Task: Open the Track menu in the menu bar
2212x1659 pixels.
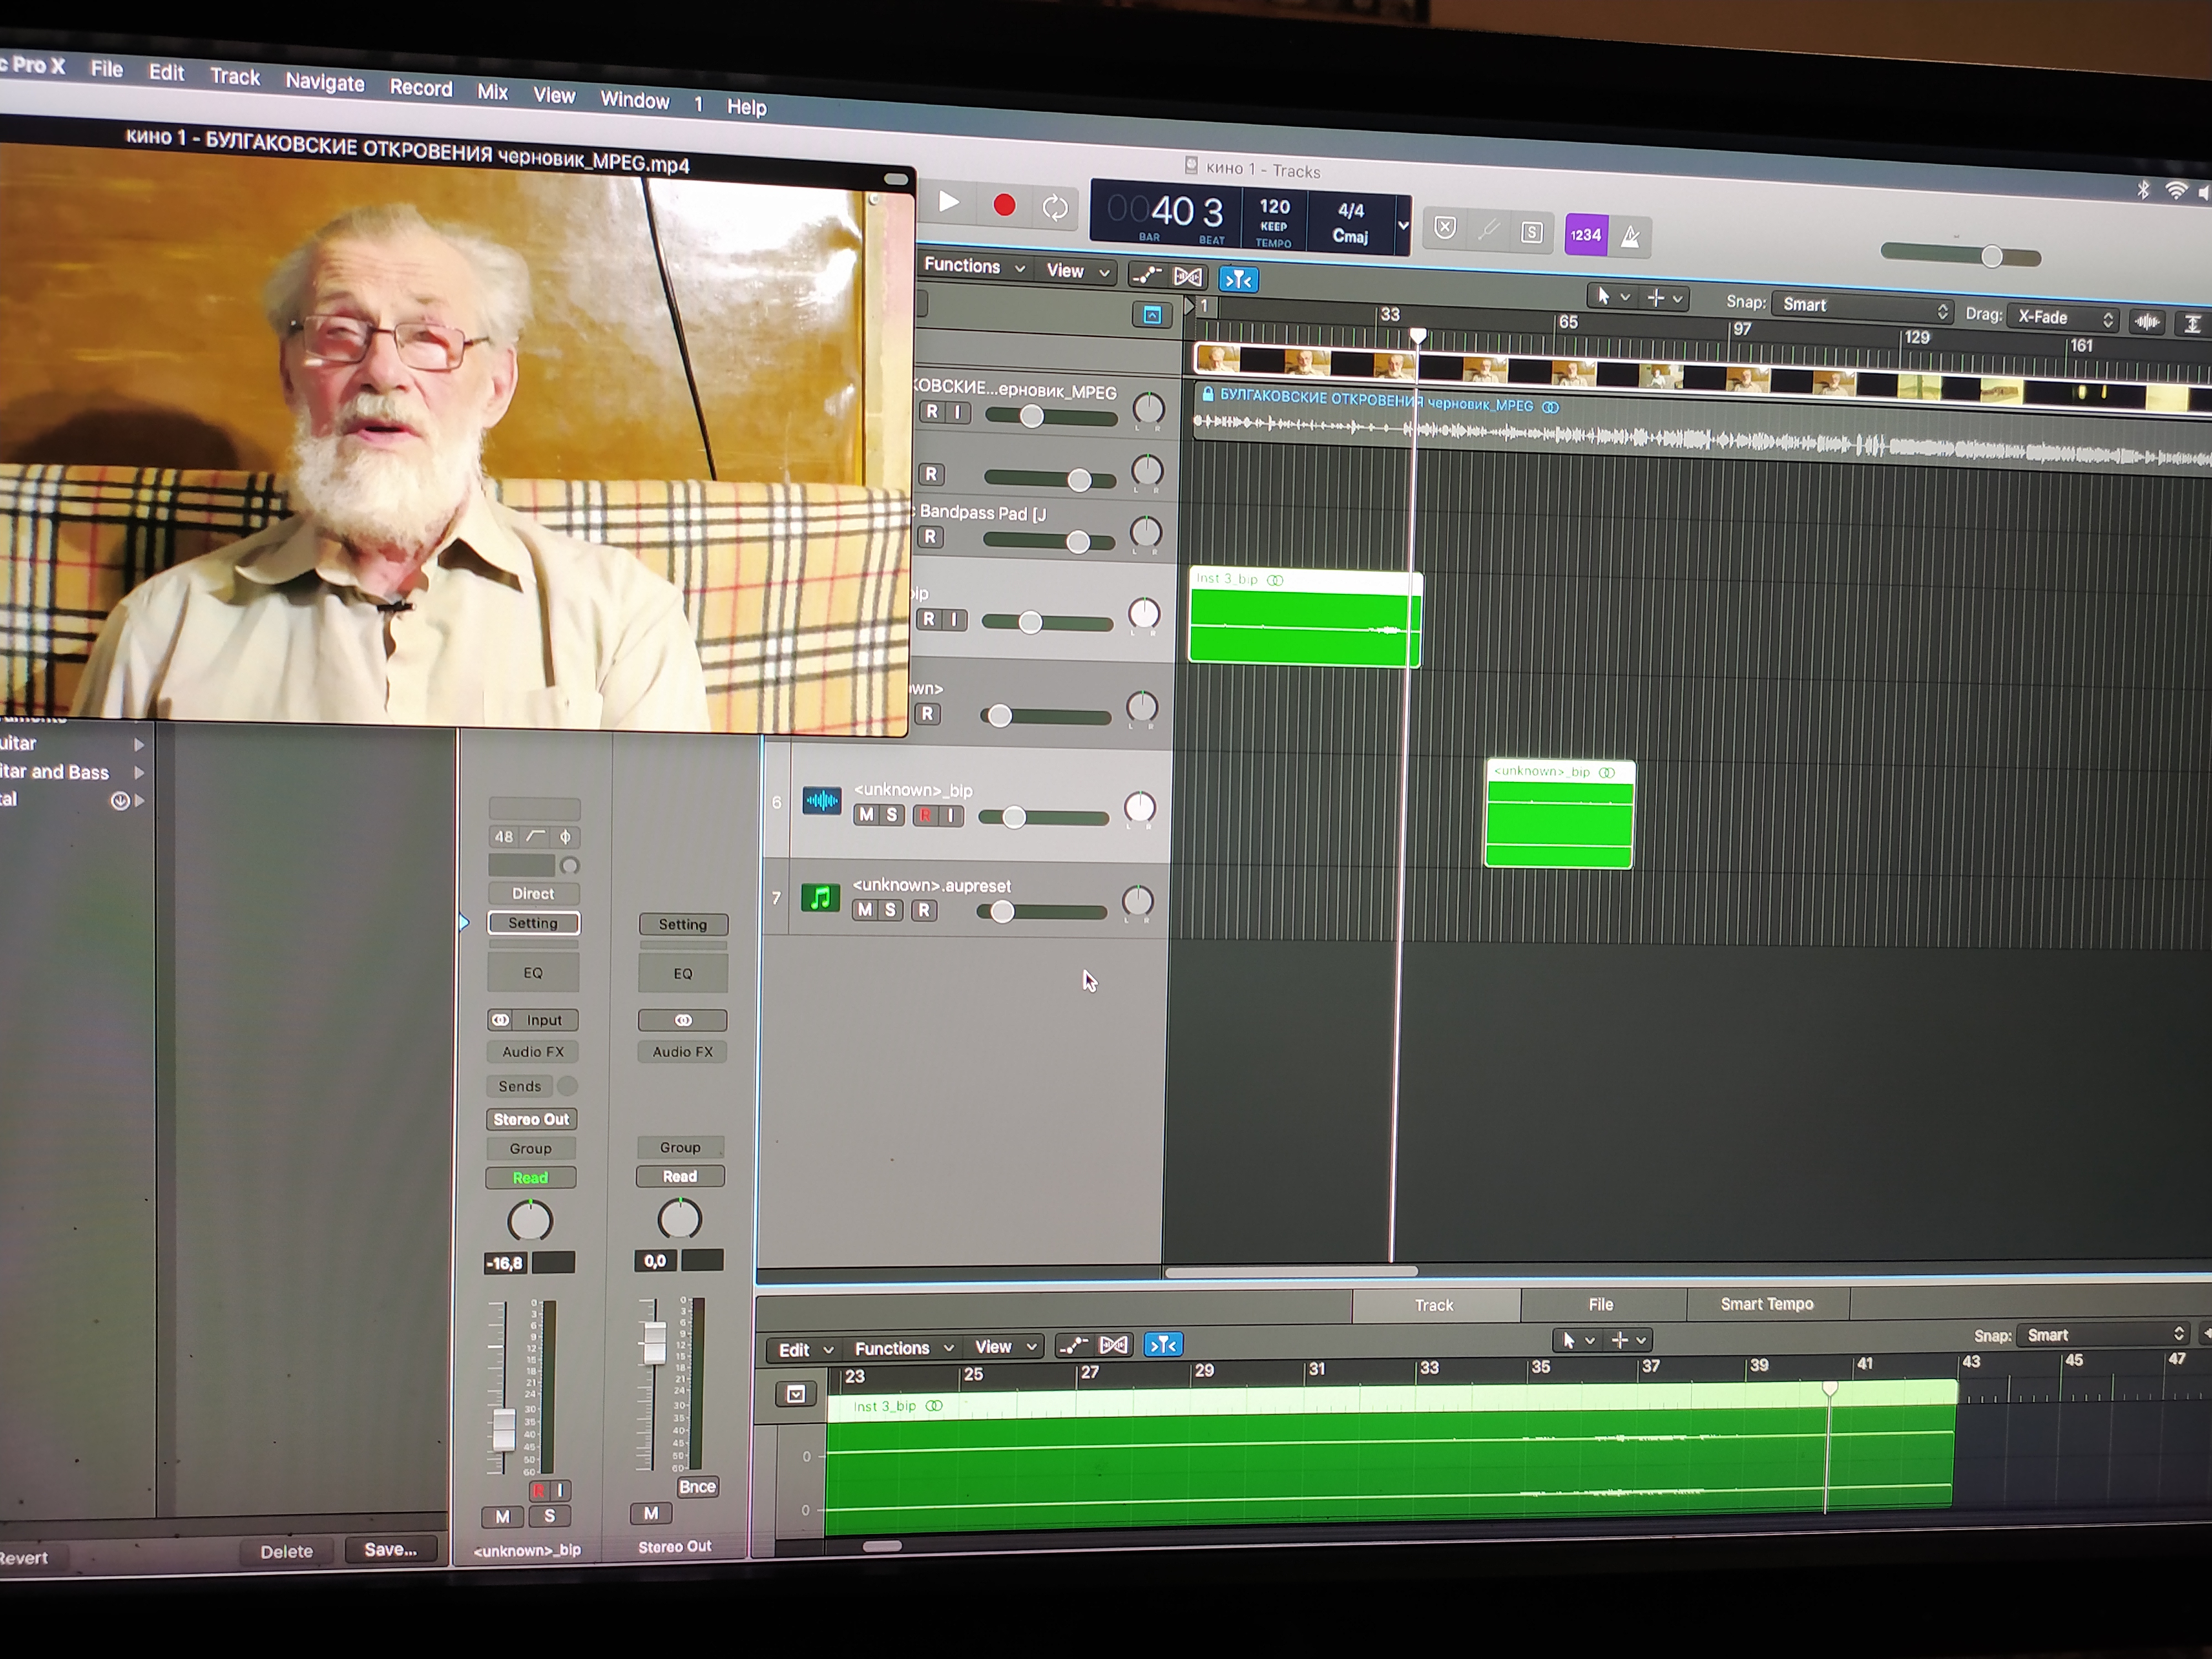Action: (234, 77)
